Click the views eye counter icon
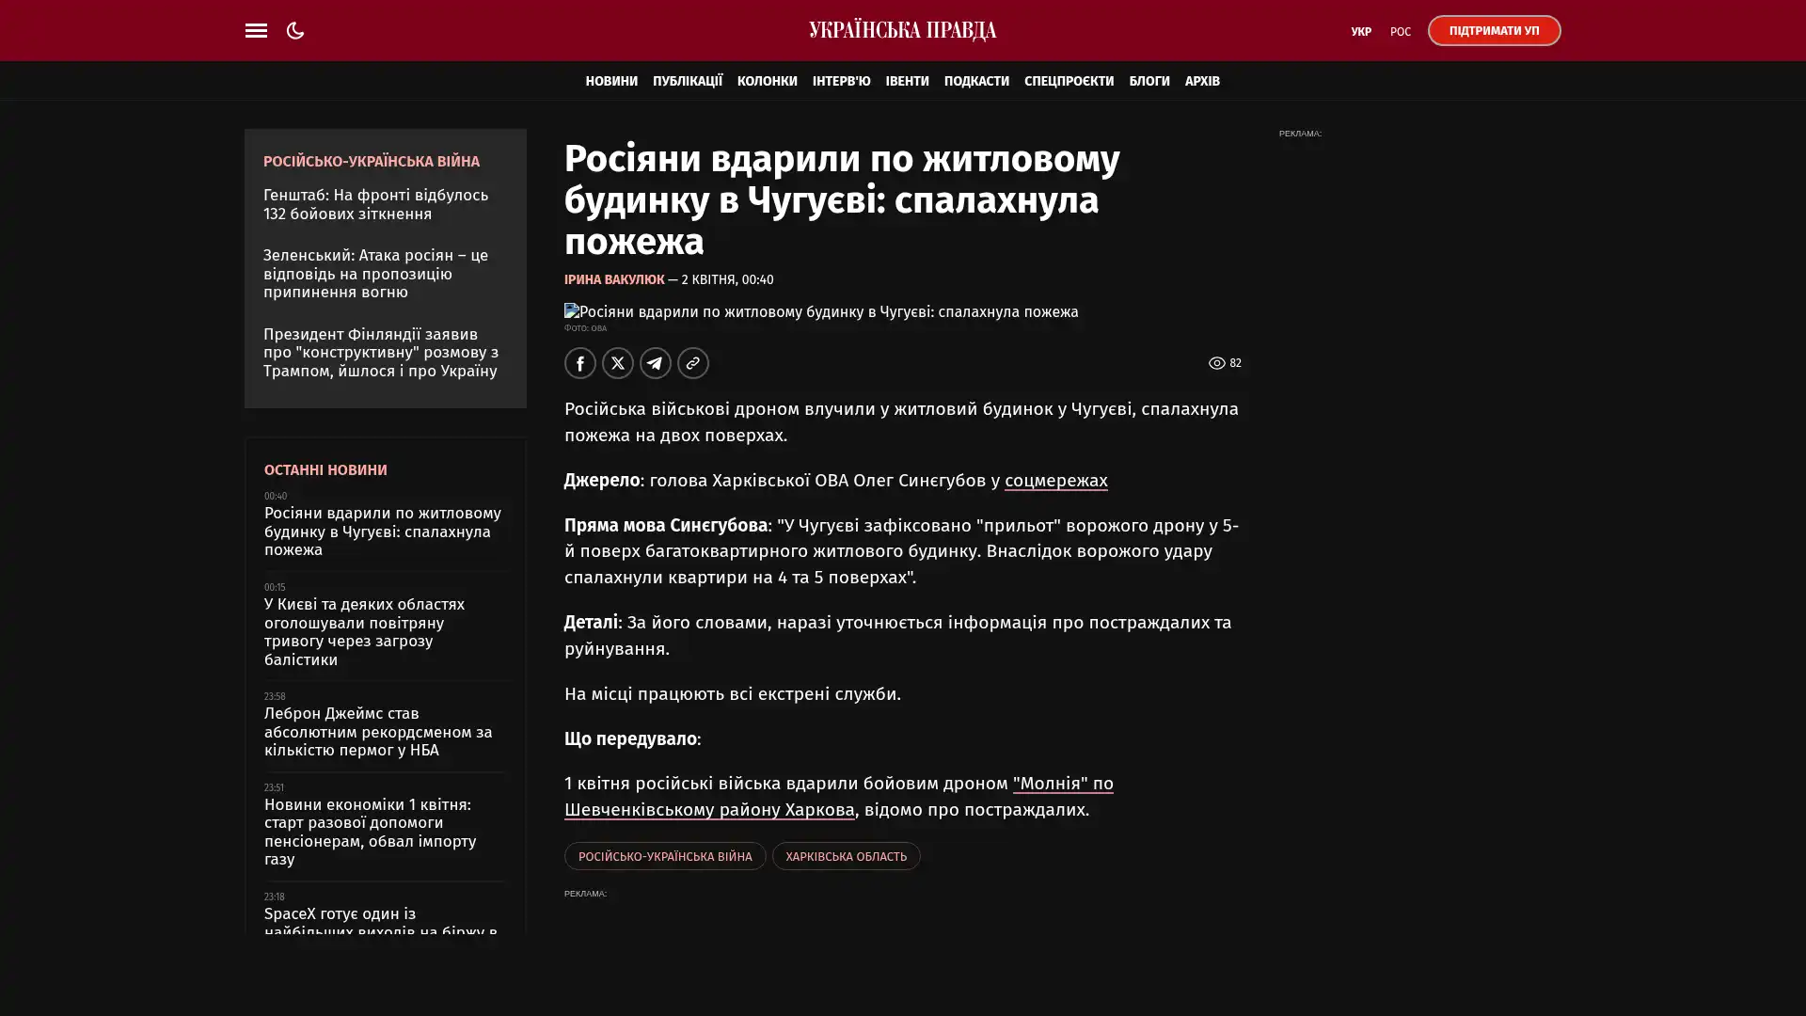 pyautogui.click(x=1216, y=363)
